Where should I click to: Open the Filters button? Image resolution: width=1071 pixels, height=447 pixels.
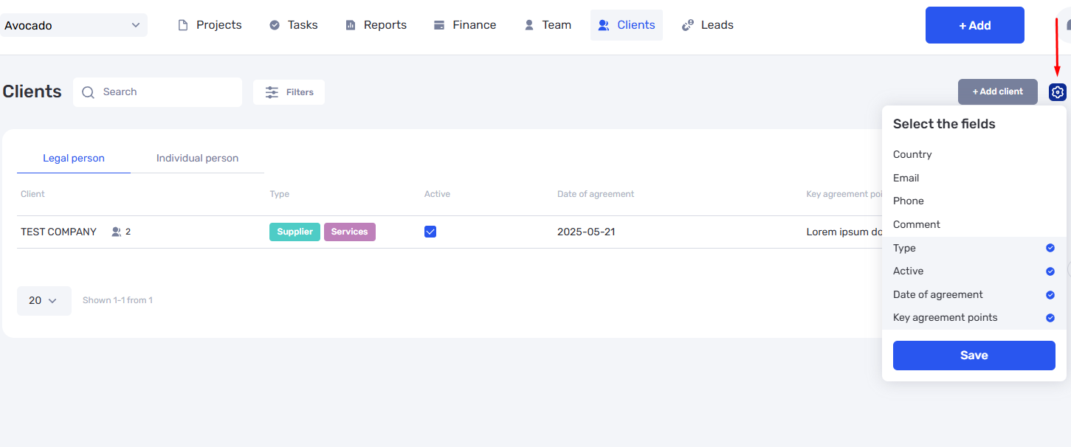(x=289, y=92)
